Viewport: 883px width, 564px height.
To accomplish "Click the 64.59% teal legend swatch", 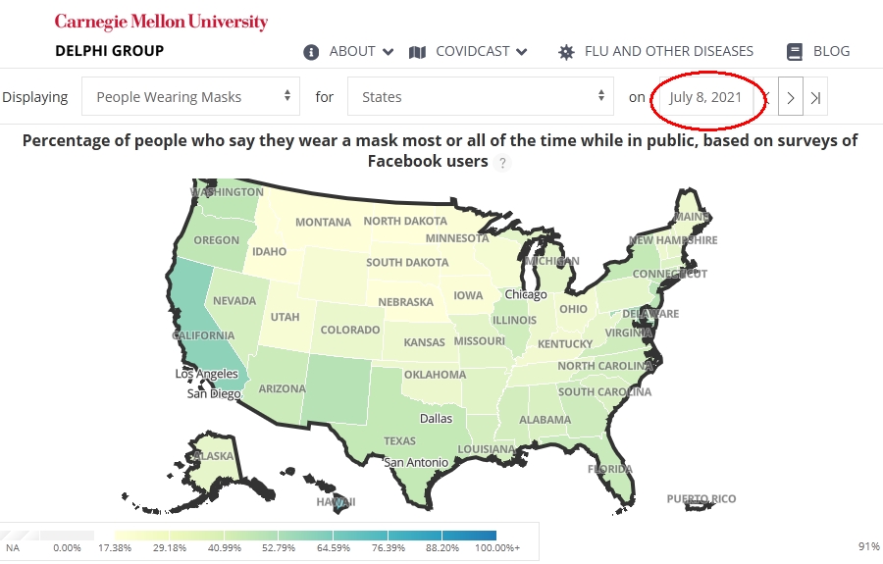I will pyautogui.click(x=360, y=536).
